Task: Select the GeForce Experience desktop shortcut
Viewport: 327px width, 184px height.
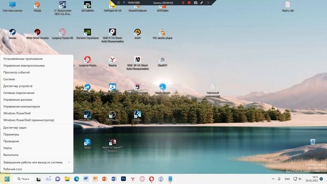Action: (87, 34)
